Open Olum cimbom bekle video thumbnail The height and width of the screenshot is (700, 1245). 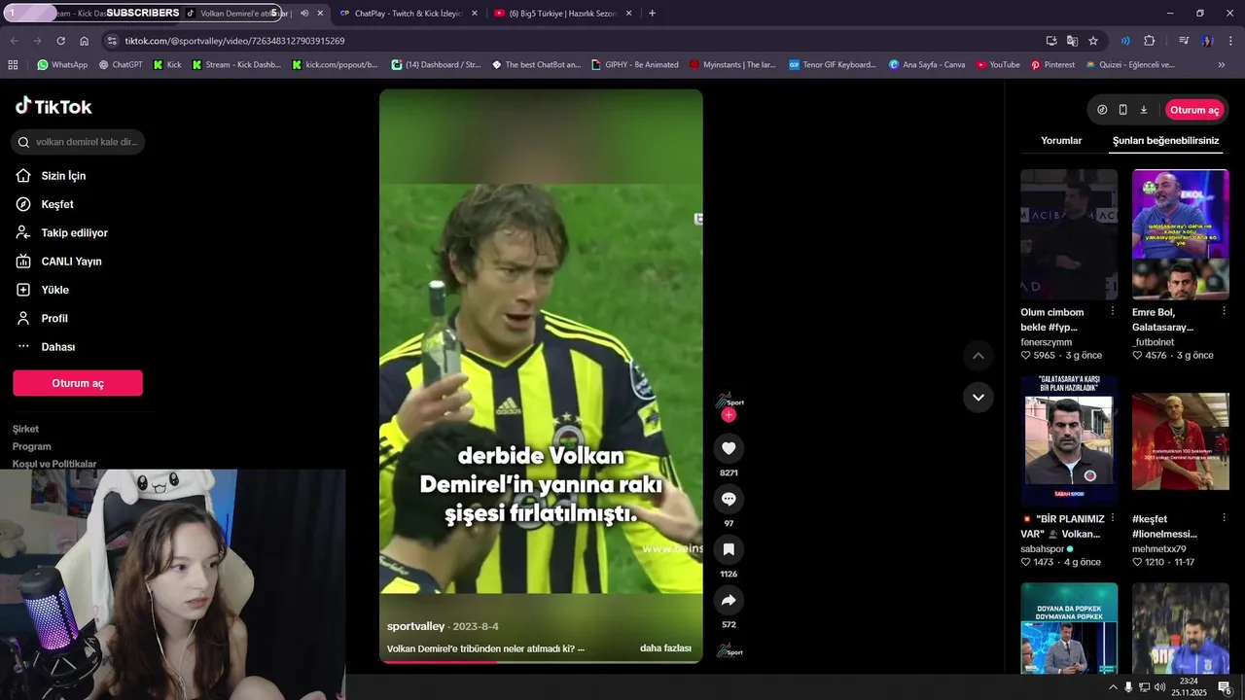(1069, 234)
